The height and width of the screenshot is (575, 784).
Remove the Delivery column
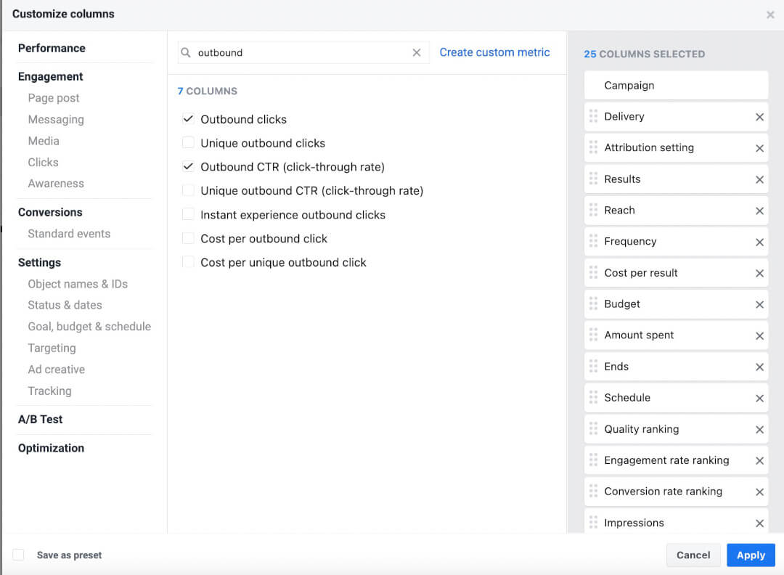[x=759, y=117]
